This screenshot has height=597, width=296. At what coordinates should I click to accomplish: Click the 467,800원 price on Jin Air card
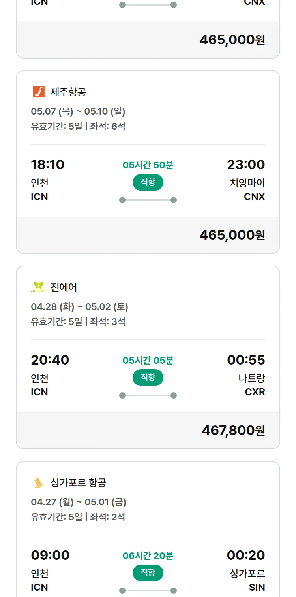[x=233, y=431]
